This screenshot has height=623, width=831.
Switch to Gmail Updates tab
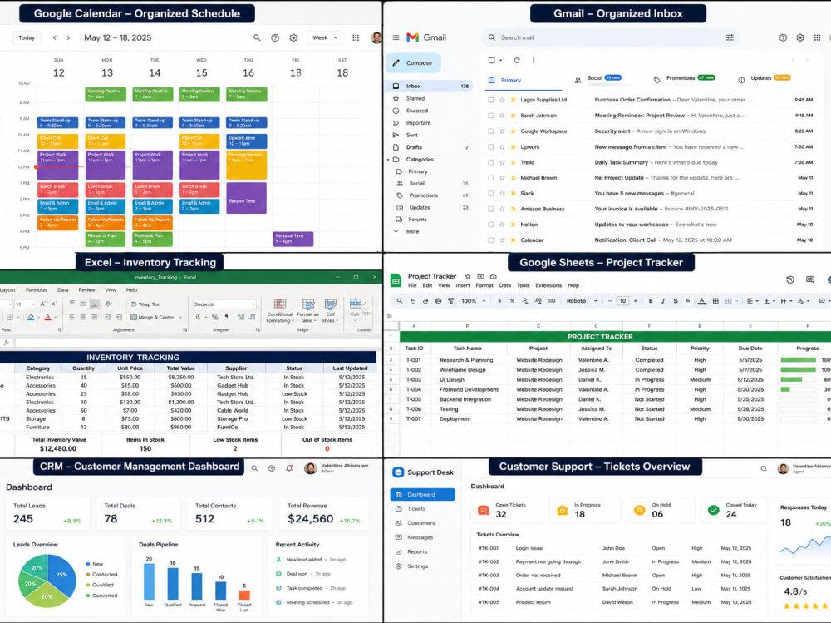click(765, 78)
